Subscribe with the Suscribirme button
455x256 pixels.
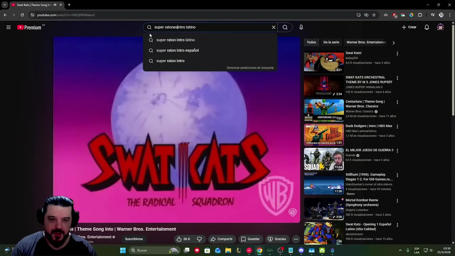point(134,239)
